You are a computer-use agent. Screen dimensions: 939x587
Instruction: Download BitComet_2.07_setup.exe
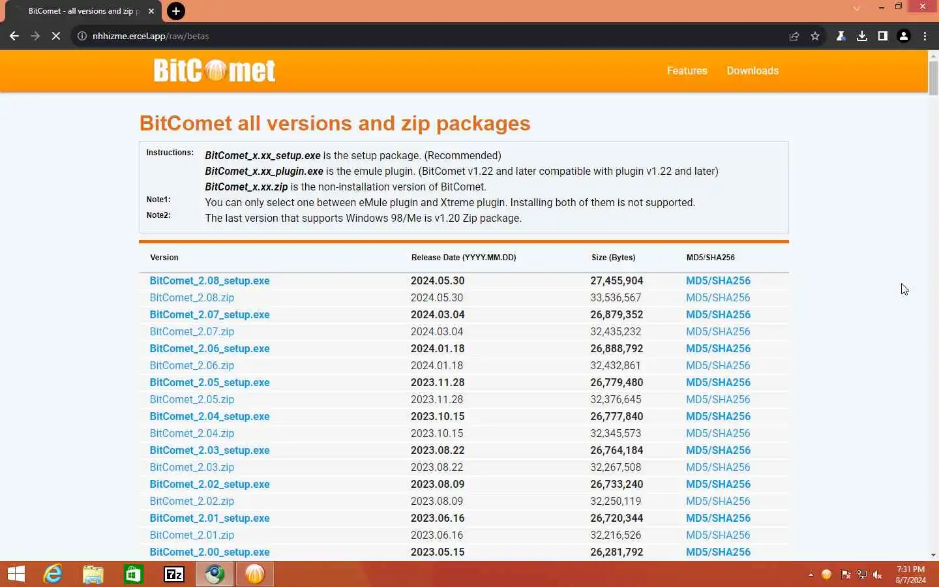[209, 314]
